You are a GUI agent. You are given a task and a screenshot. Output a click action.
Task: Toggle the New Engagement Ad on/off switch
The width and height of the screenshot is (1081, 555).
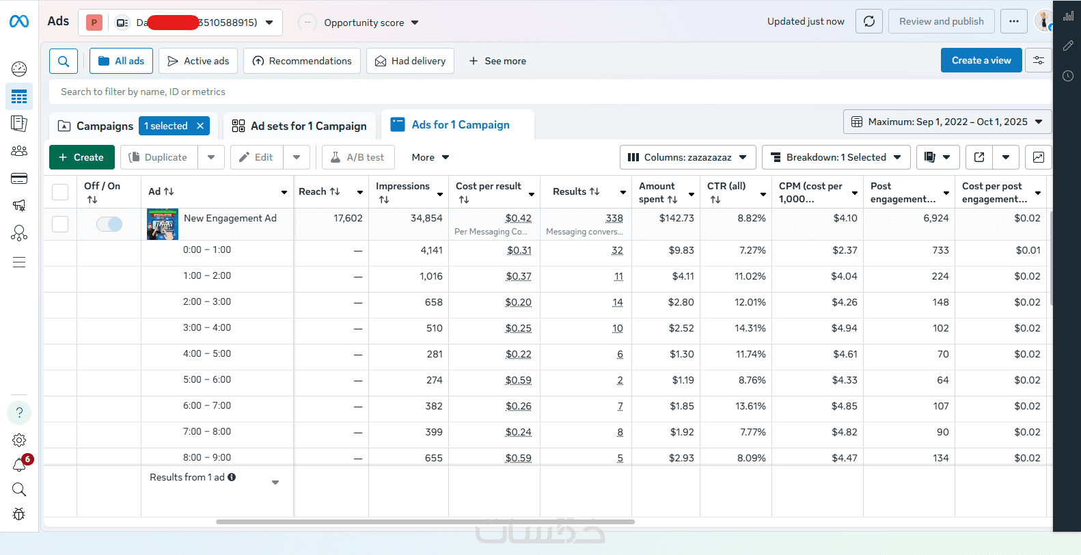[109, 224]
